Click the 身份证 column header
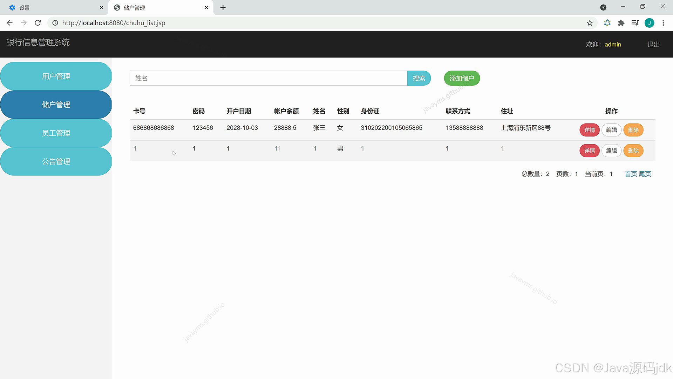 tap(370, 111)
